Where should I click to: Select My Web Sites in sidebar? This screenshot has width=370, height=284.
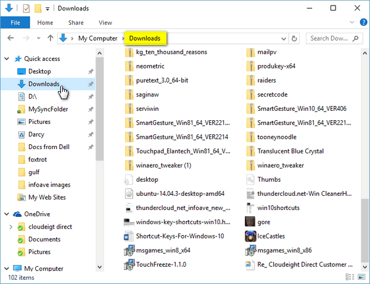pyautogui.click(x=47, y=197)
